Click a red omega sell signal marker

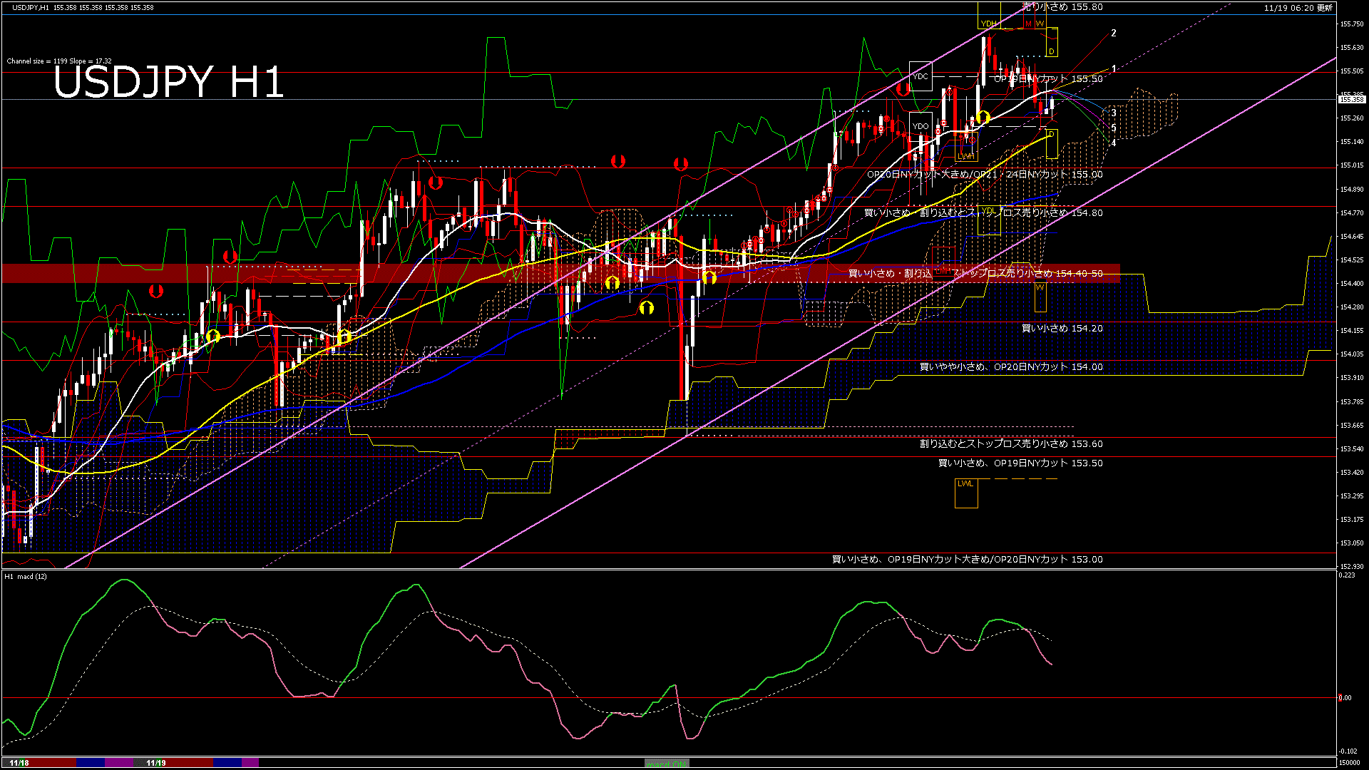pos(617,162)
